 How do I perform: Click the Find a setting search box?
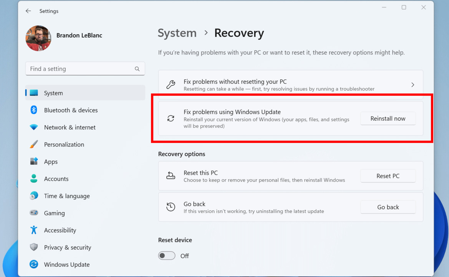coord(85,69)
